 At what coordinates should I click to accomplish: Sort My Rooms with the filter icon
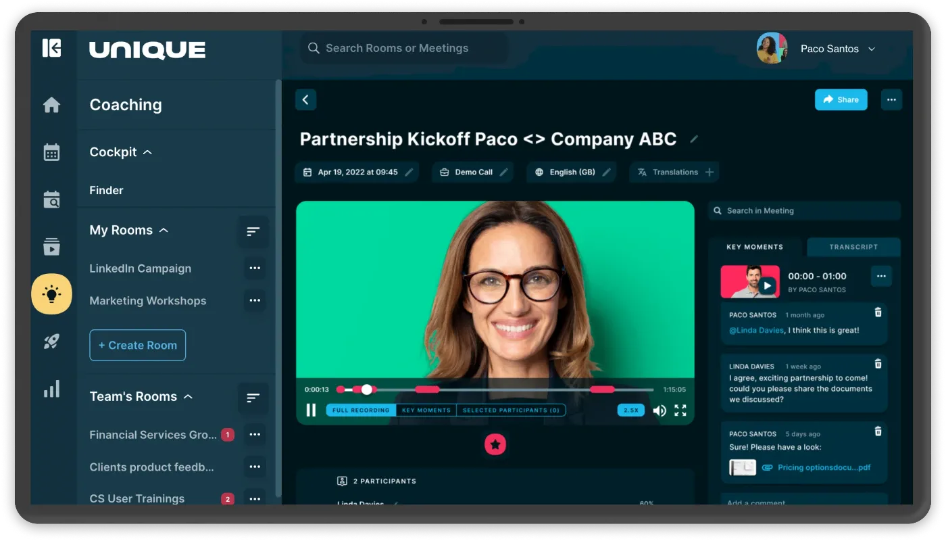pyautogui.click(x=253, y=231)
